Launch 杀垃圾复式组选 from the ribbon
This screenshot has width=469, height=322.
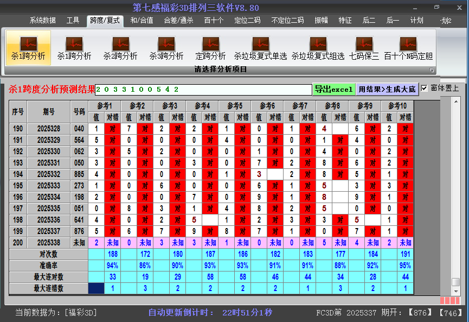(318, 48)
